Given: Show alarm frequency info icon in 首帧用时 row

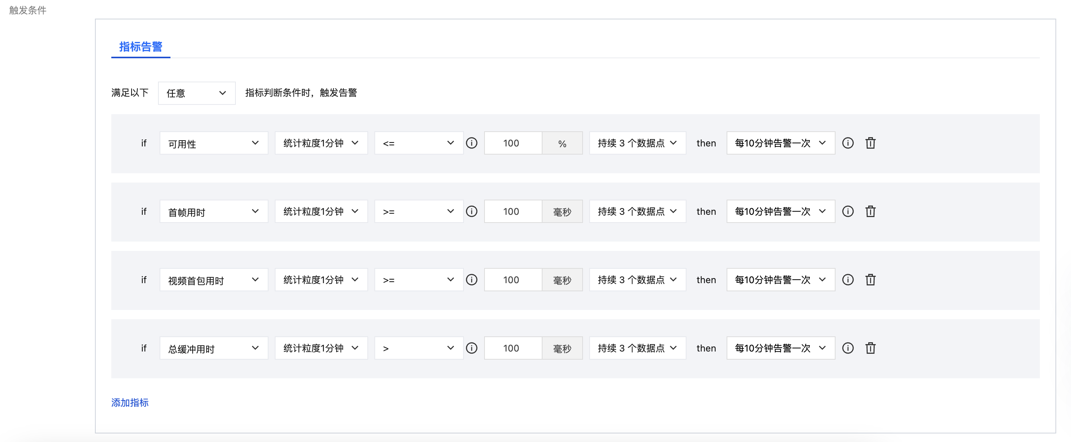Looking at the screenshot, I should tap(848, 212).
